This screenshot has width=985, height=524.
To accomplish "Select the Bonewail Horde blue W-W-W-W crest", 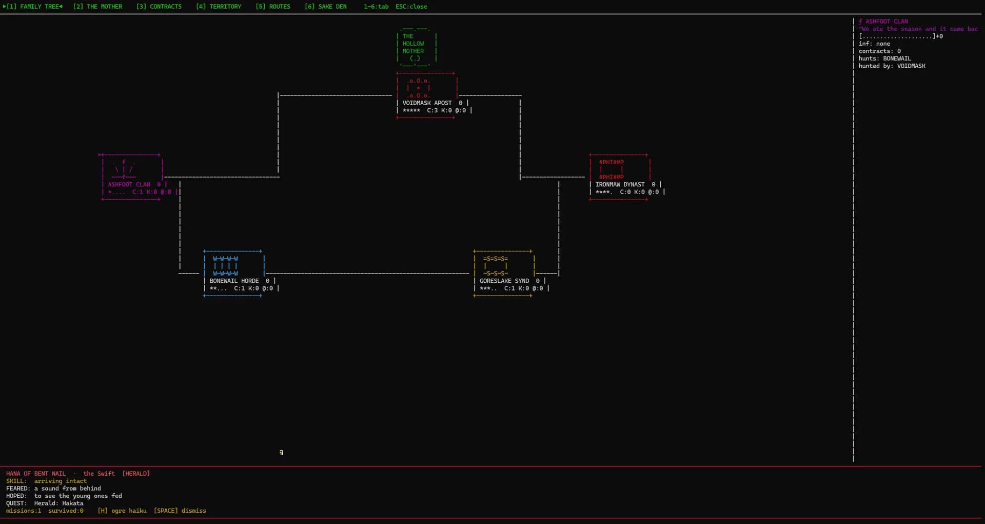I will [225, 266].
